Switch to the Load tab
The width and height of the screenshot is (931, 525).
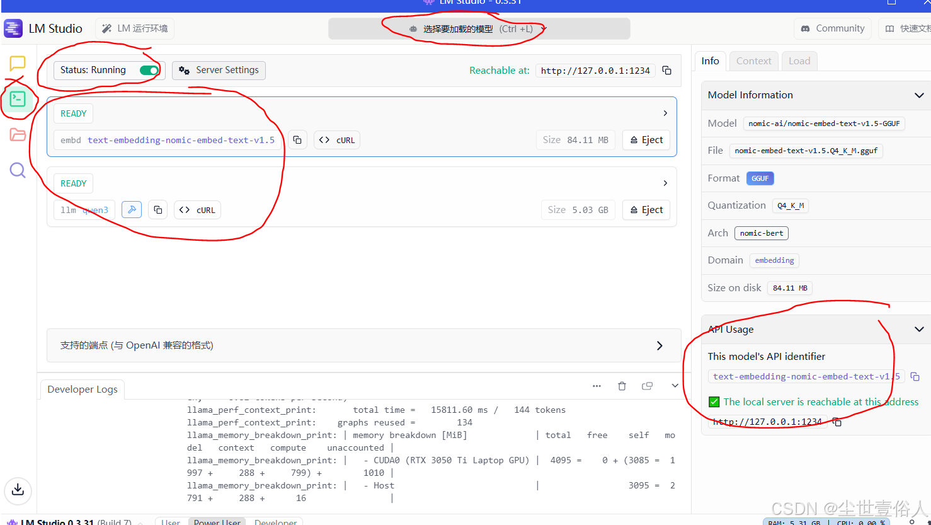pyautogui.click(x=799, y=61)
